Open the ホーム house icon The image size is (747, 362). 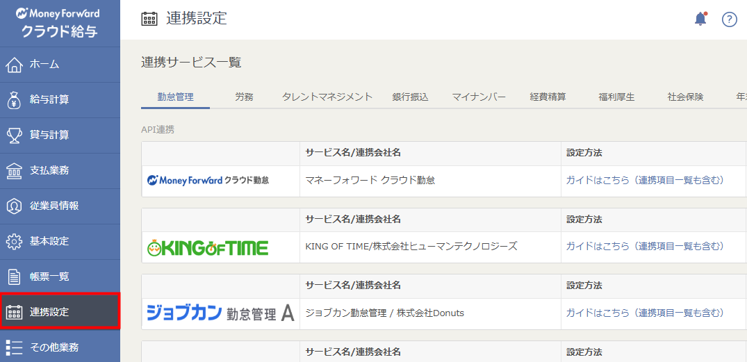[x=15, y=65]
